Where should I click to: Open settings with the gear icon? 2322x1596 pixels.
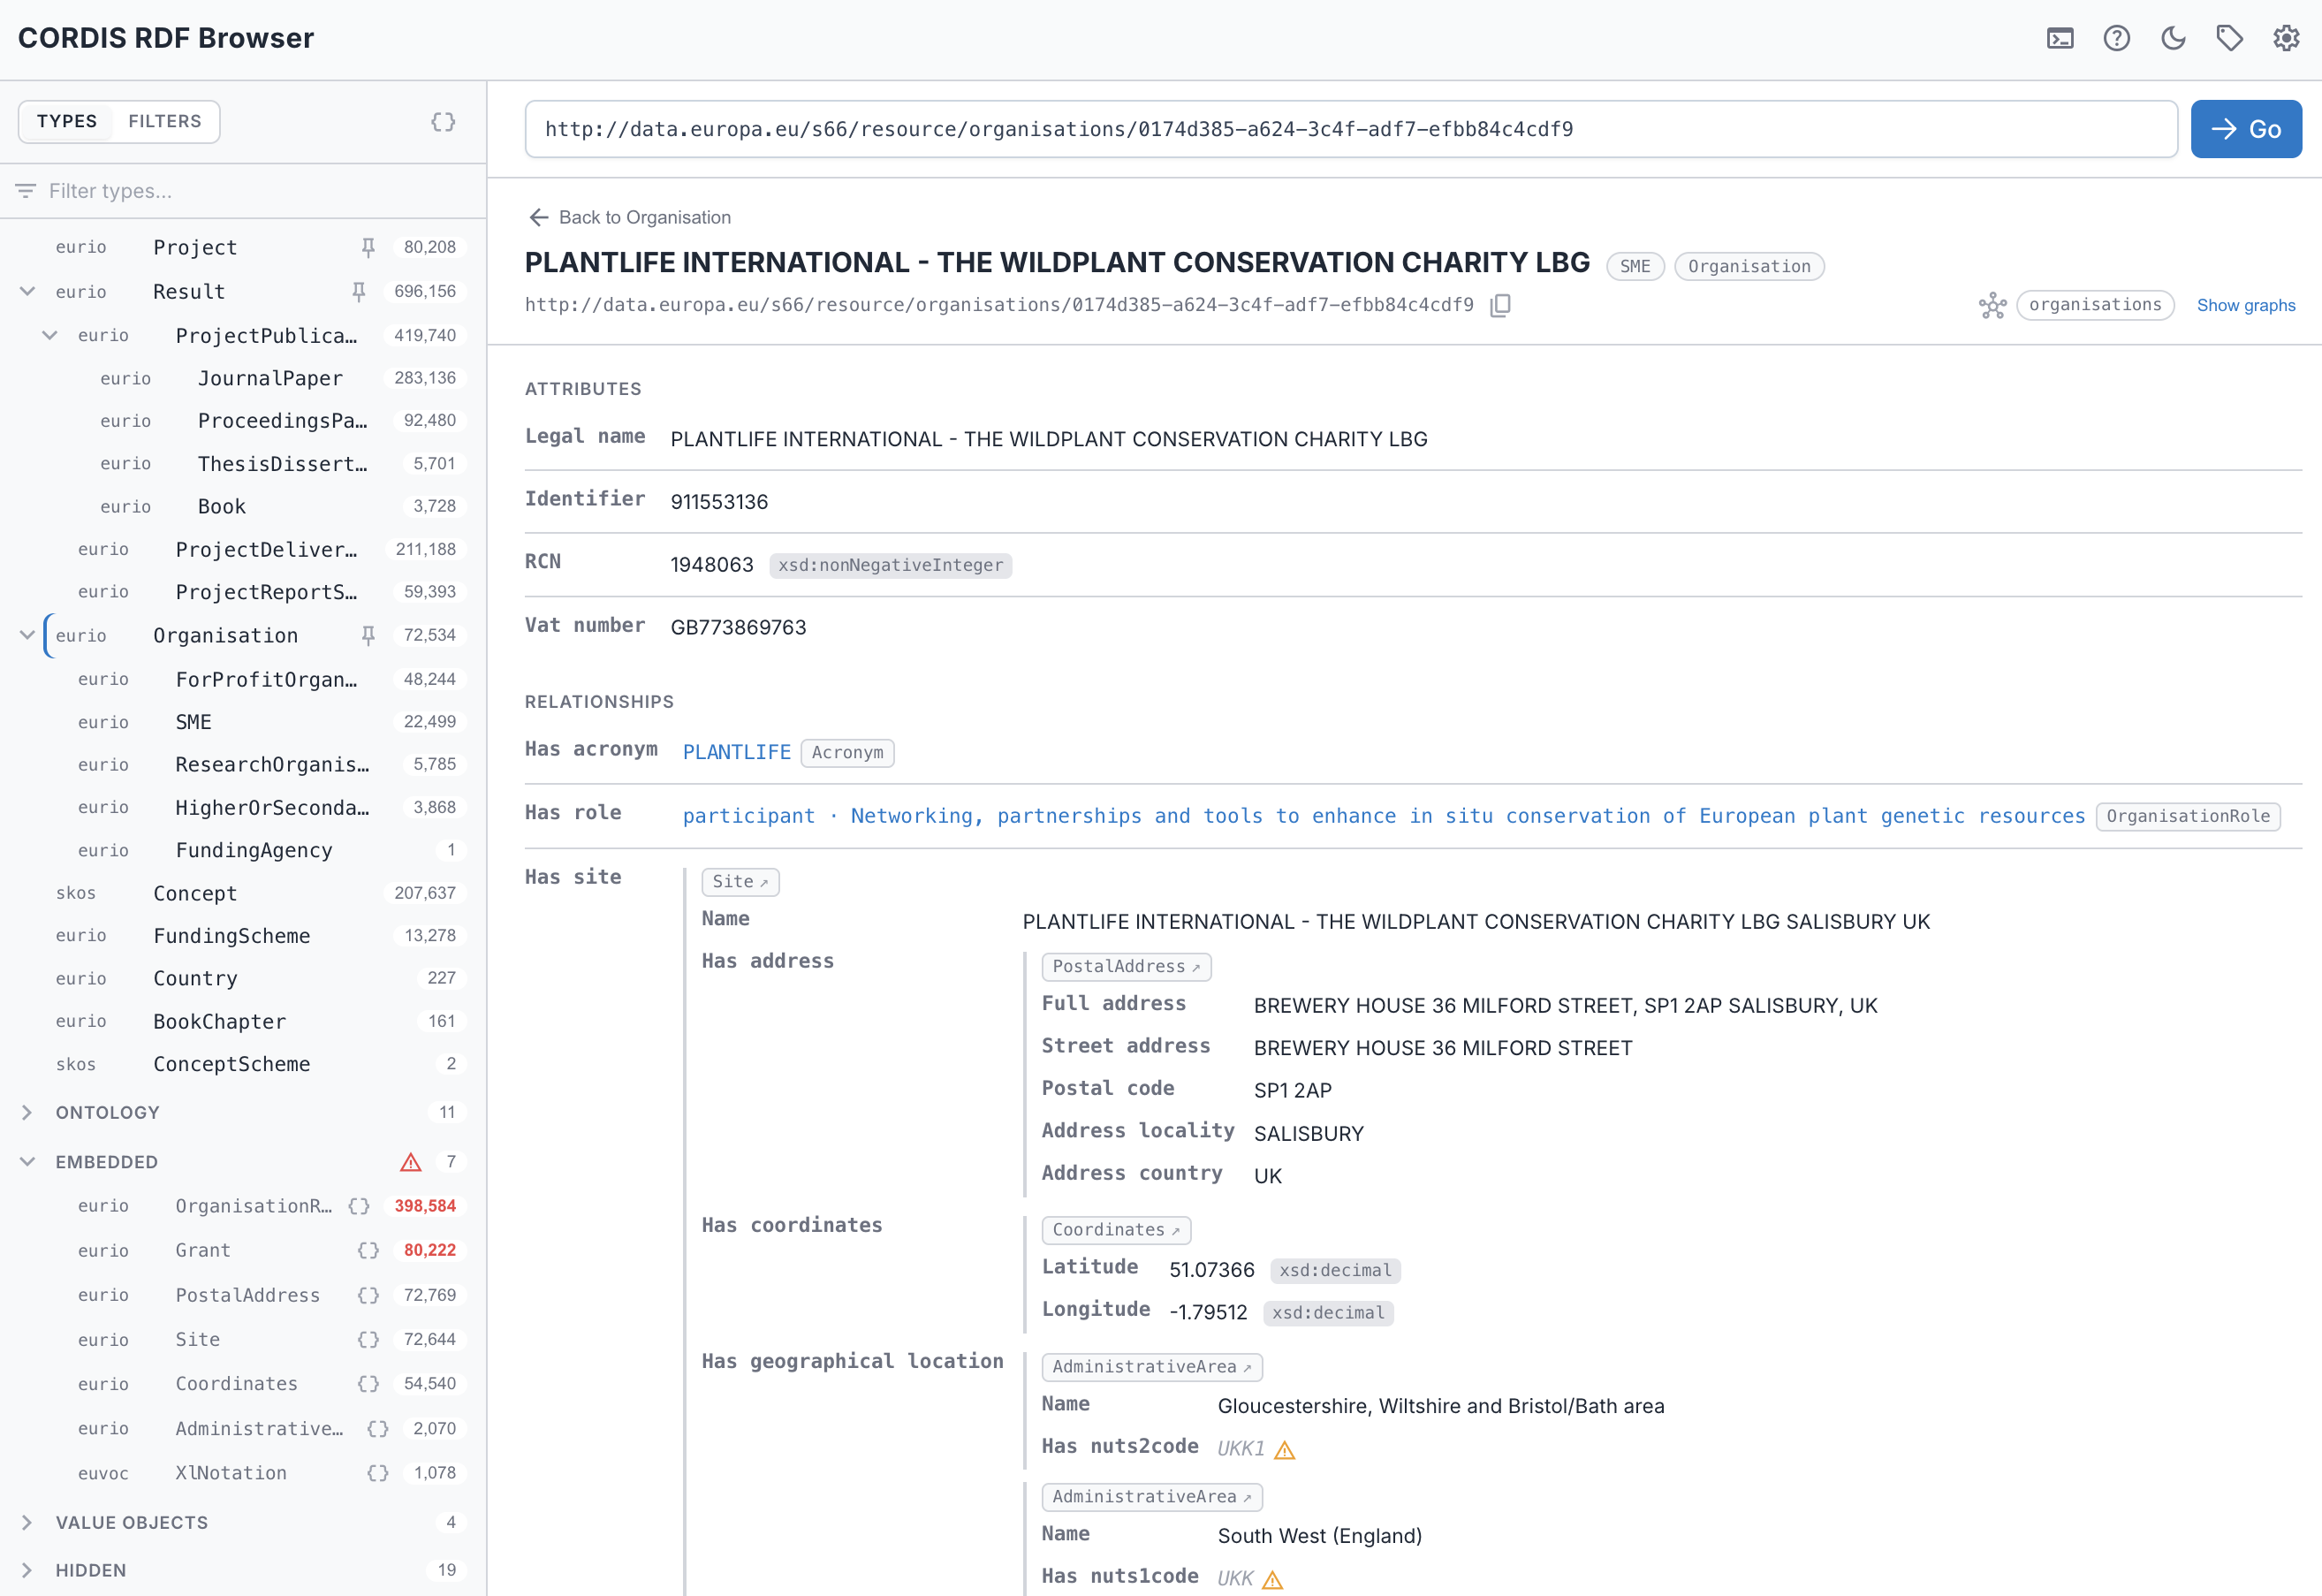[x=2286, y=39]
